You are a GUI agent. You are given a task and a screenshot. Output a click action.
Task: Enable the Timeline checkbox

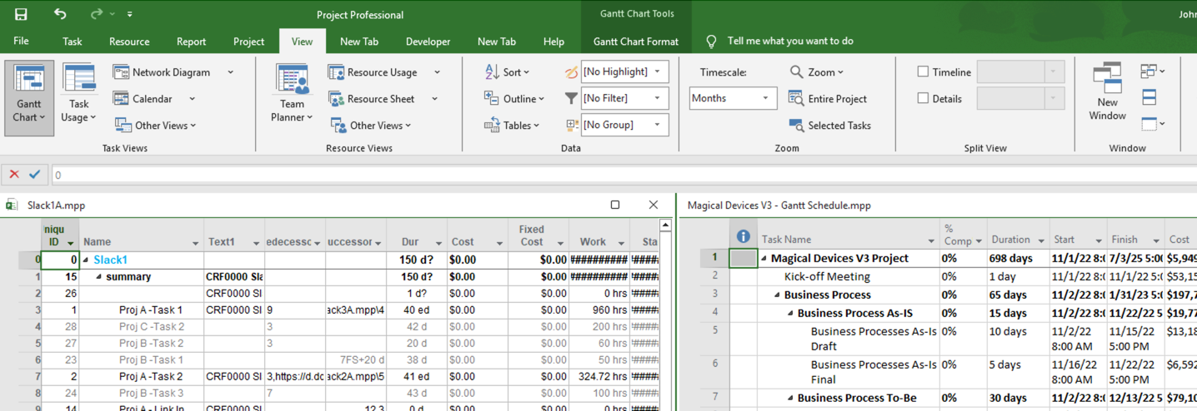923,72
